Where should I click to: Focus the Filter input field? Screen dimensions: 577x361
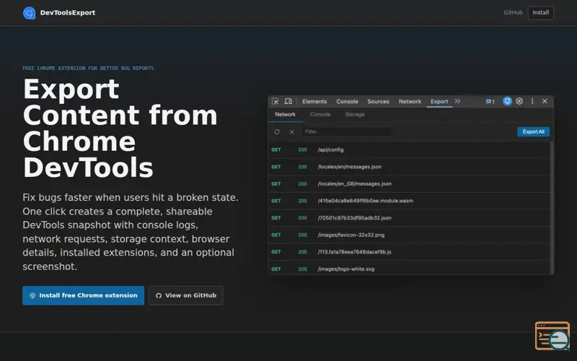(347, 132)
